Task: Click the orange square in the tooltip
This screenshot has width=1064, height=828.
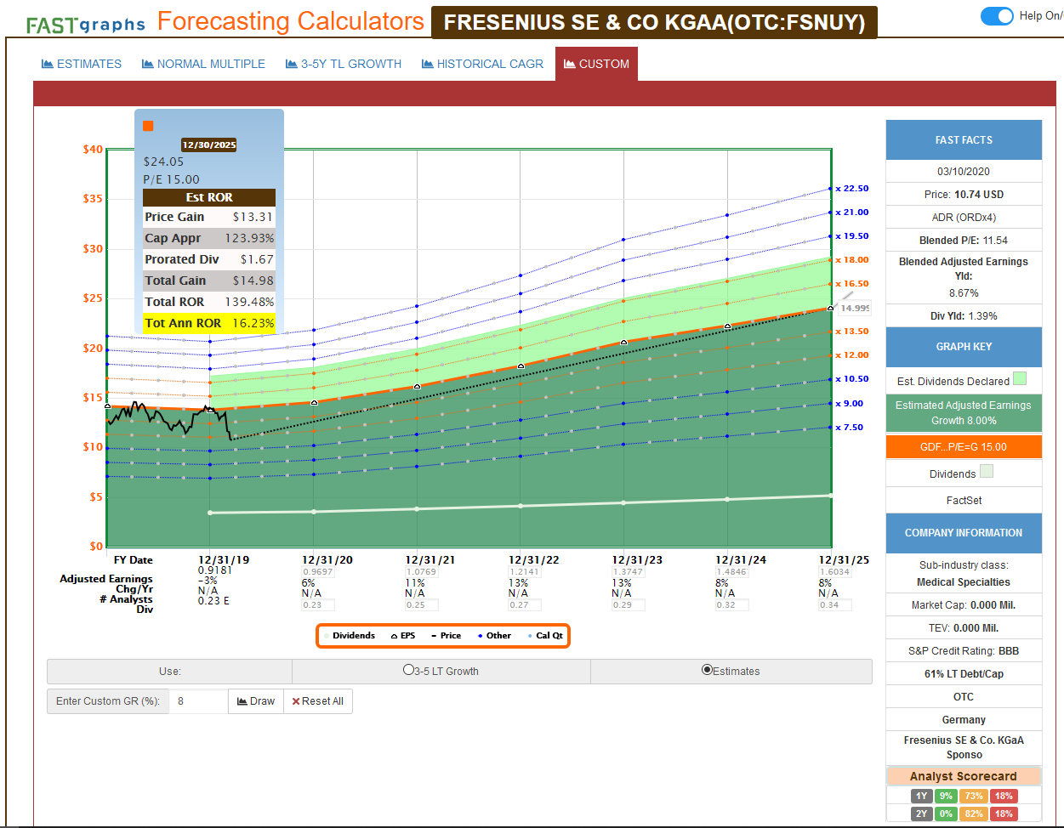Action: point(148,126)
